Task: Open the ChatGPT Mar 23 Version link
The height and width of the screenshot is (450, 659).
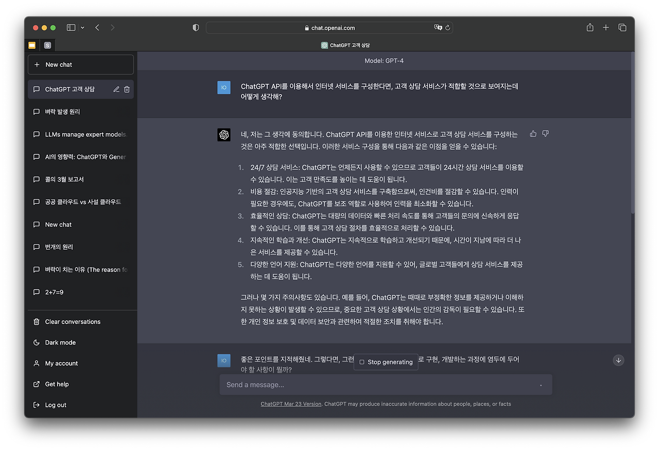Action: (x=291, y=404)
